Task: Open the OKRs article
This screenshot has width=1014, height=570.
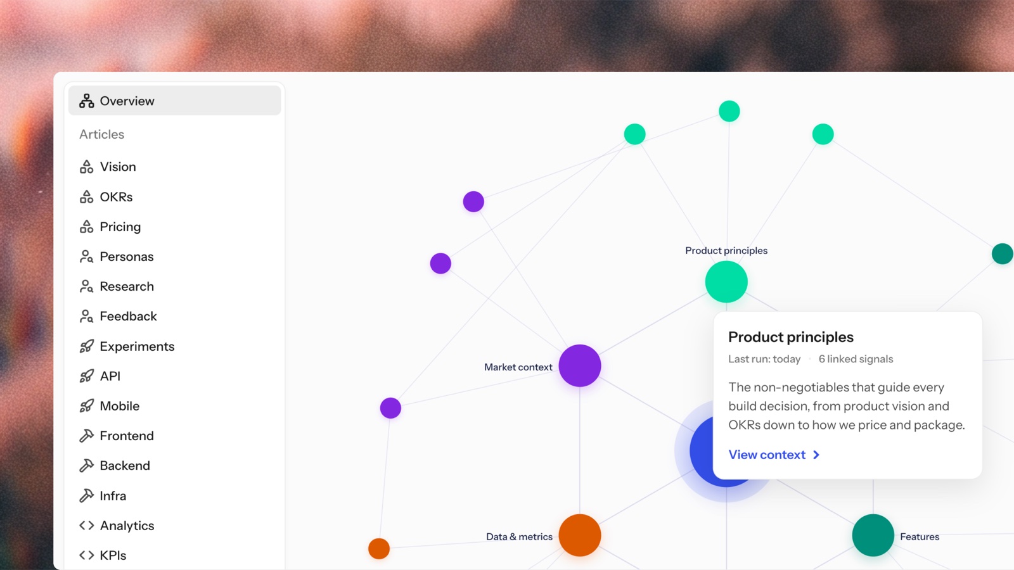Action: [x=174, y=197]
